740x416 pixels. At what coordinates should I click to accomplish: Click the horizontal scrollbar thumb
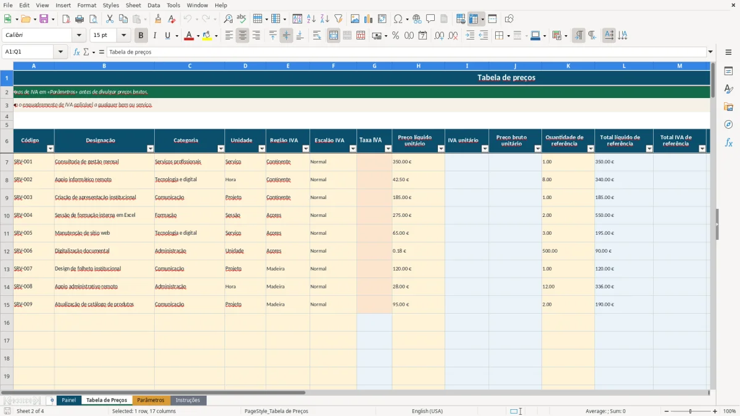click(153, 392)
